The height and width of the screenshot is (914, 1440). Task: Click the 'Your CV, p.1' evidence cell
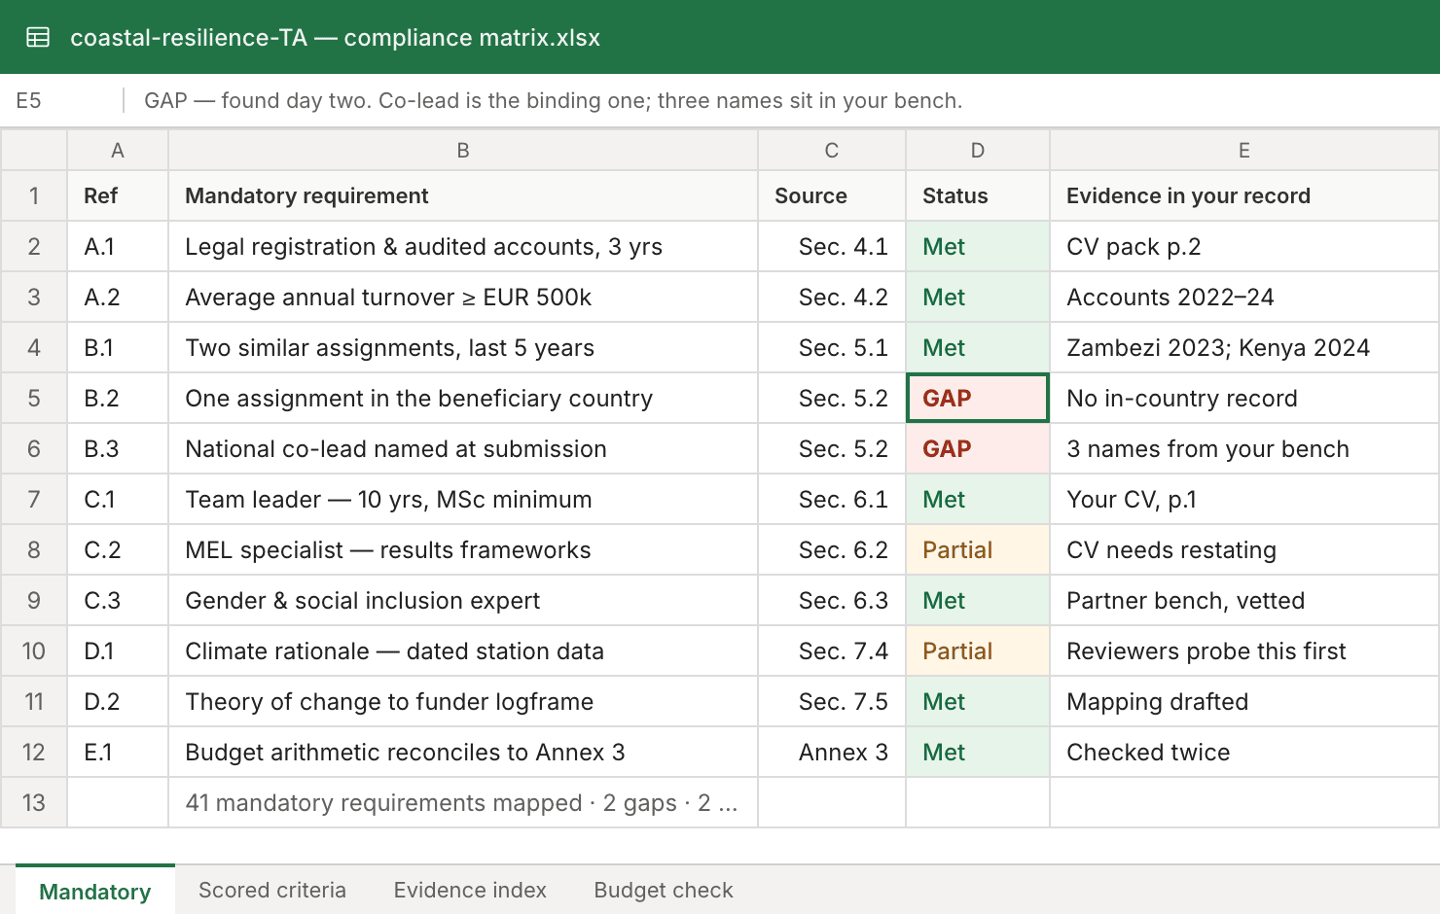pos(1244,499)
